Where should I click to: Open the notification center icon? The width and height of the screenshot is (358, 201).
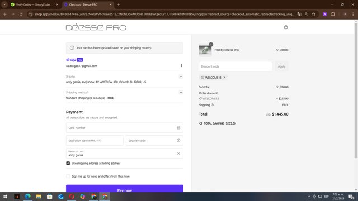351,197
